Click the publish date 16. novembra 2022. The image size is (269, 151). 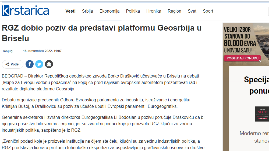[x=43, y=51]
